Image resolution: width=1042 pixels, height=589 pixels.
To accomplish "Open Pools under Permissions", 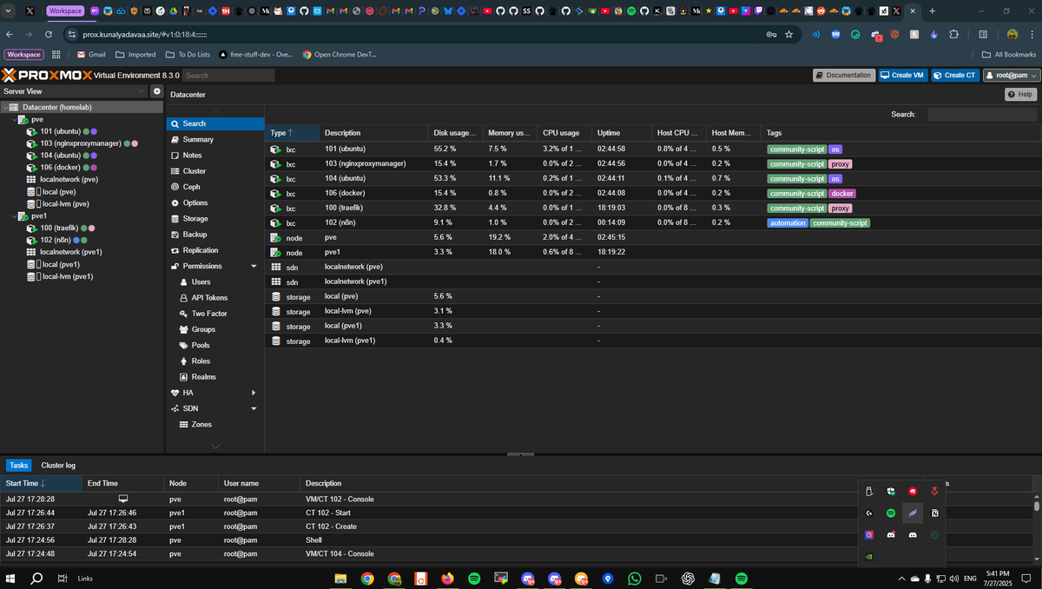I will [215, 345].
